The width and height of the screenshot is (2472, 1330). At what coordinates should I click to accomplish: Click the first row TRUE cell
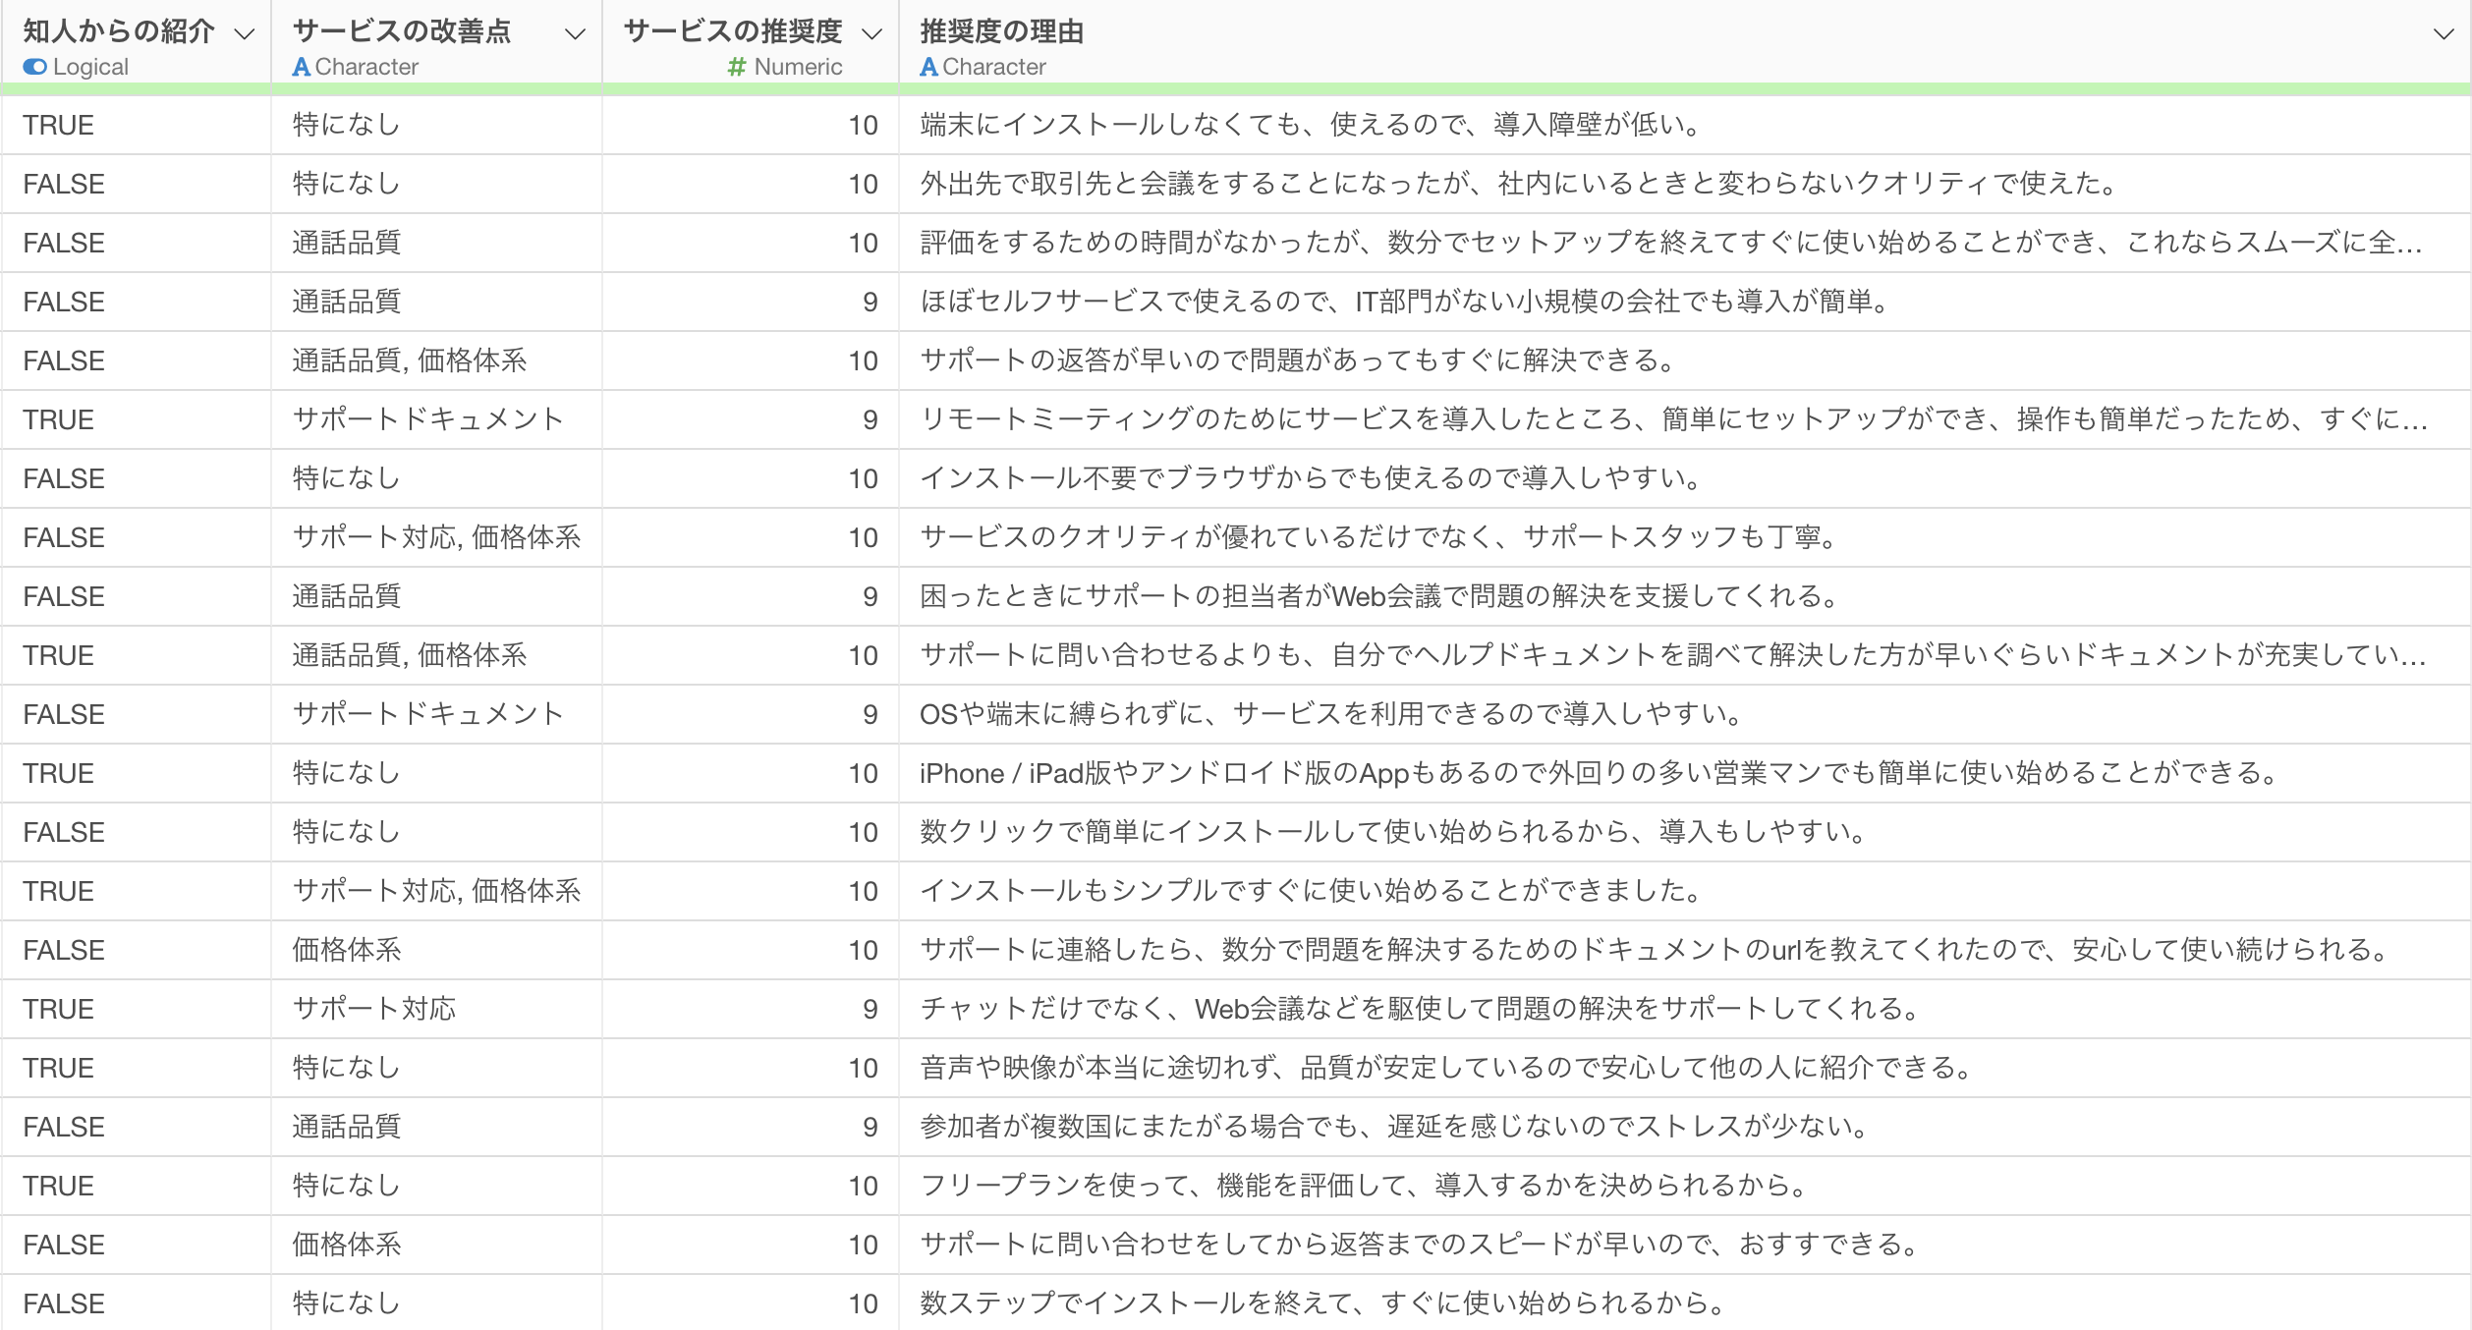tap(59, 125)
